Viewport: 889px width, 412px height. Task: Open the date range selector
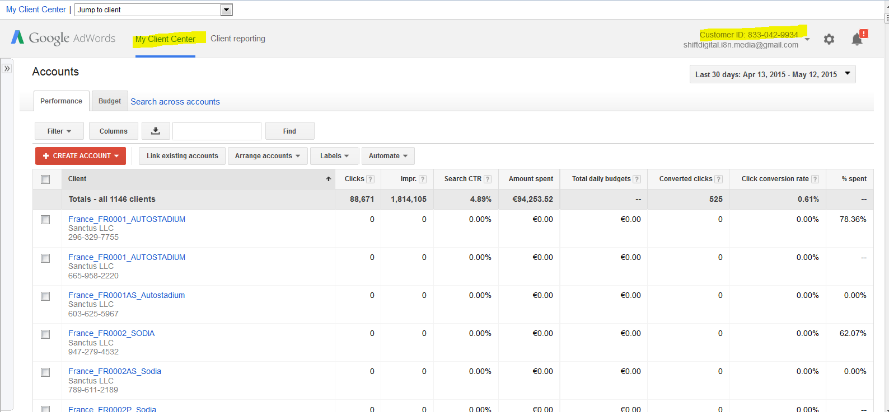(x=773, y=74)
